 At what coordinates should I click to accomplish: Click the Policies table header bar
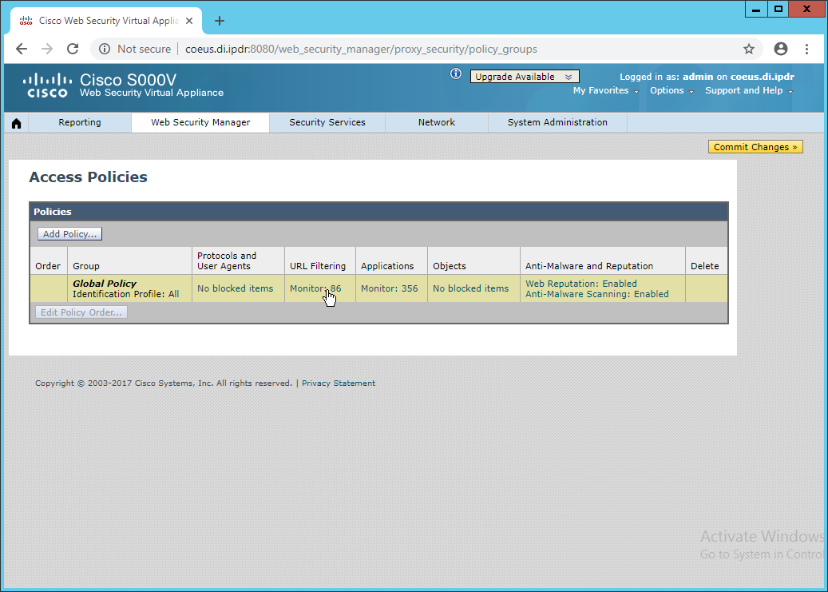tap(378, 212)
